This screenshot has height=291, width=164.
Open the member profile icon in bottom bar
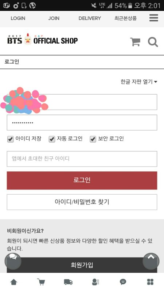click(x=95, y=282)
